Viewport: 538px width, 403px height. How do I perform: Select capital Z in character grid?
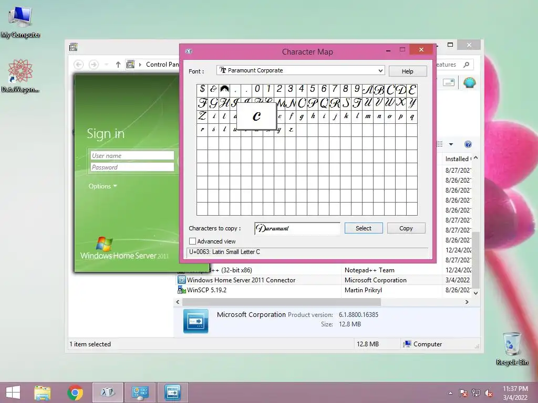202,116
